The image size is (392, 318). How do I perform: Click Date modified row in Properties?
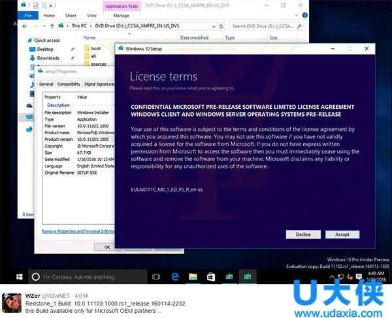[79, 159]
